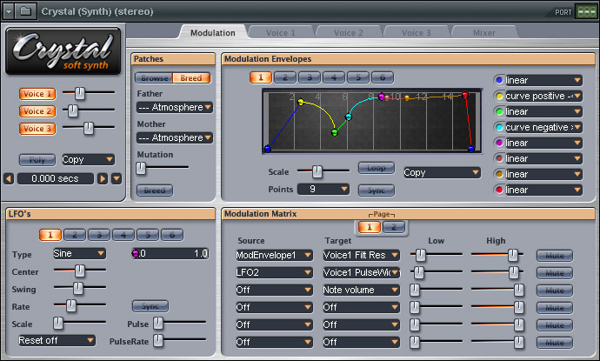Viewport: 600px width, 361px height.
Task: Toggle the Voice 1 enable button
Action: point(37,93)
